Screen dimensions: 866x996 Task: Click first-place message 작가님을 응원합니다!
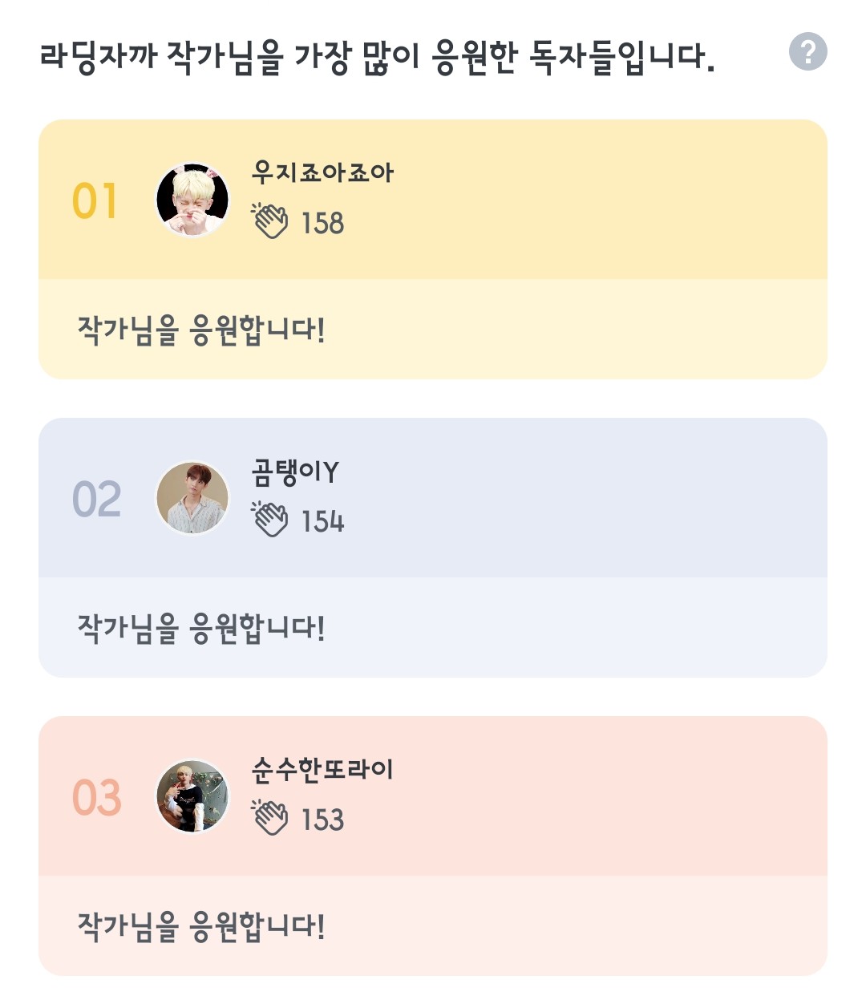(201, 330)
